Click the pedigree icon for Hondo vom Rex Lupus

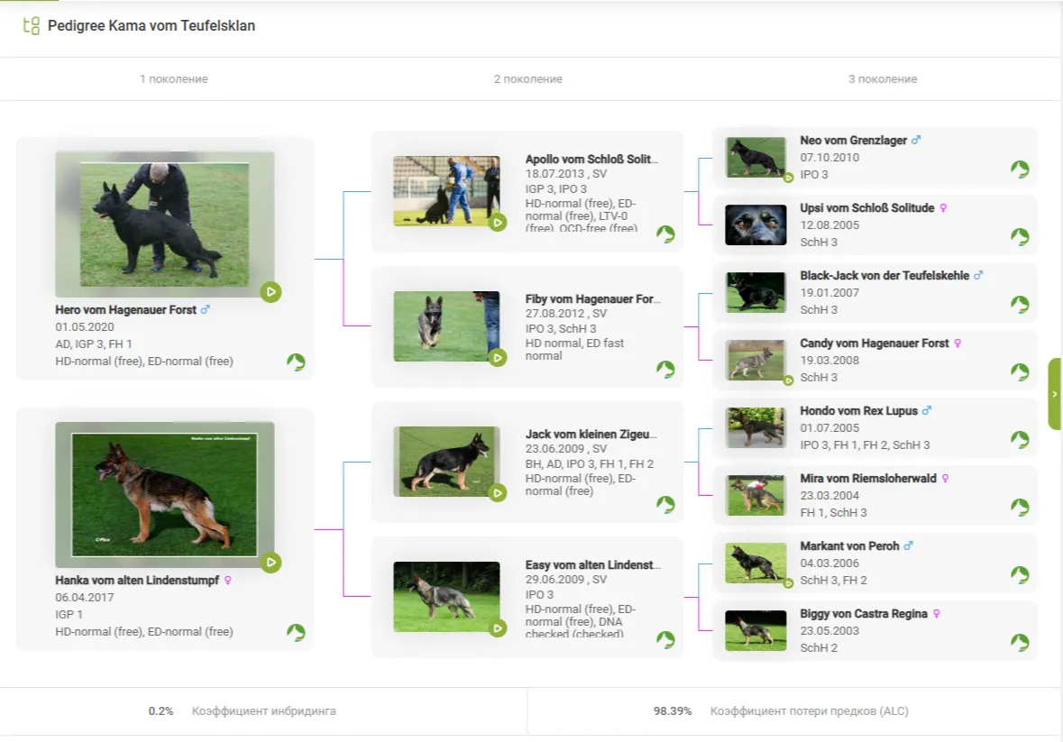pyautogui.click(x=1020, y=440)
